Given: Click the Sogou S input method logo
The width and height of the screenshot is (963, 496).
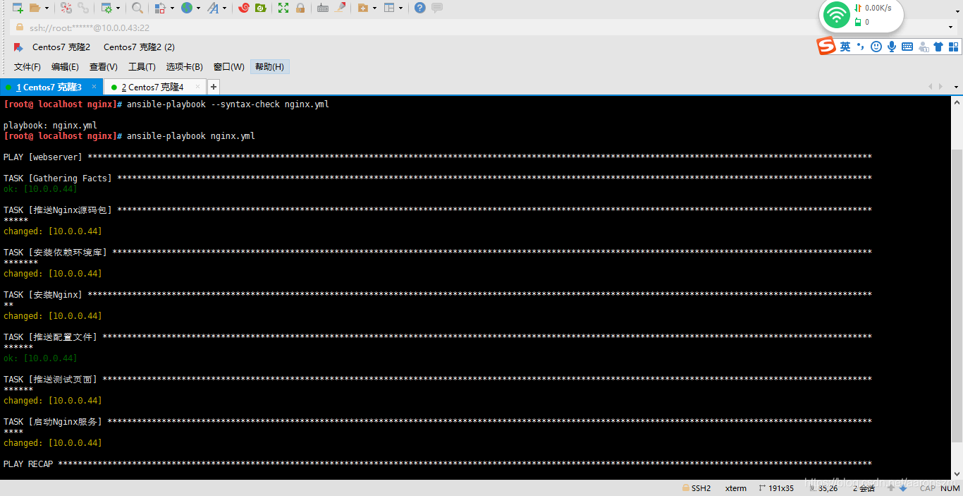Looking at the screenshot, I should click(826, 47).
